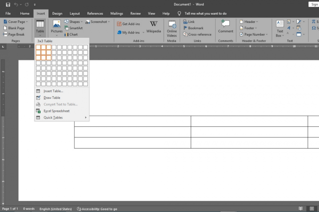The image size is (319, 212).
Task: Insert a SmartArt graphic
Action: [x=73, y=28]
